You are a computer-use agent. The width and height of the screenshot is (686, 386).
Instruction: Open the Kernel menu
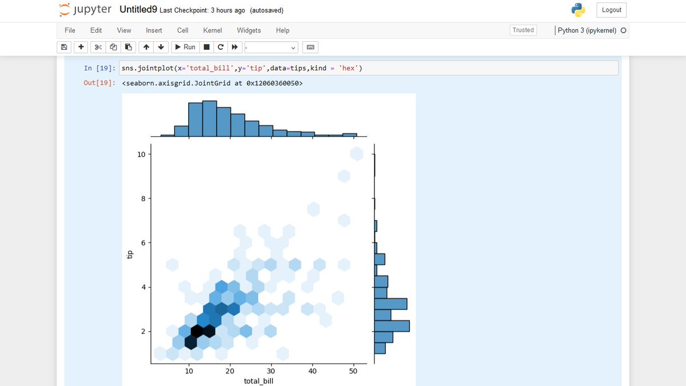tap(213, 30)
